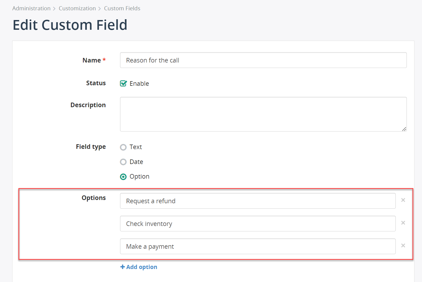The image size is (422, 282).
Task: Focus the Name input field
Action: [263, 60]
